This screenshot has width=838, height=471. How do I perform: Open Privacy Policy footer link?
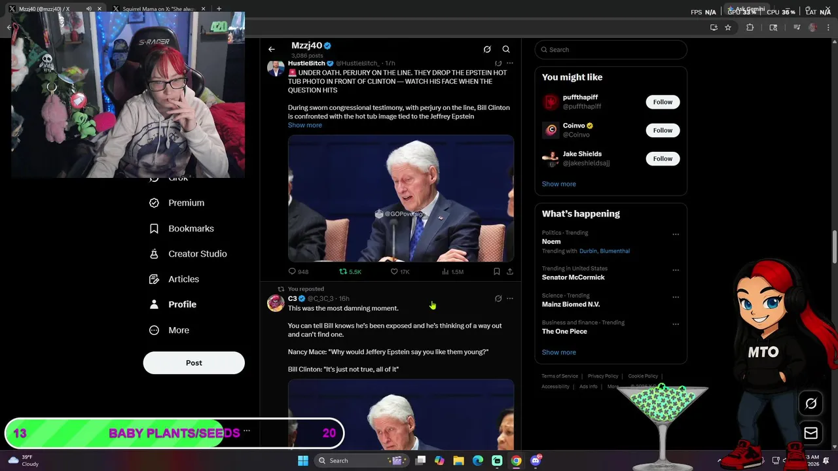(603, 376)
